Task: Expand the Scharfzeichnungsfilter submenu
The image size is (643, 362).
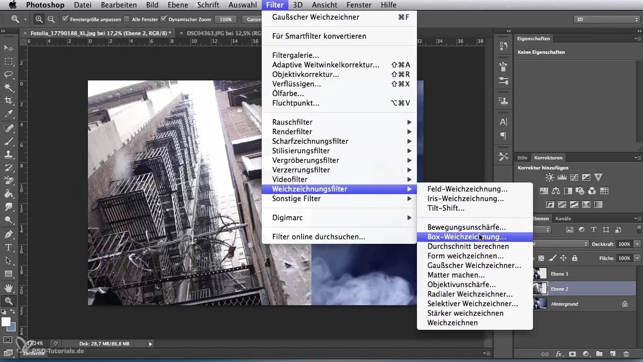Action: 339,141
